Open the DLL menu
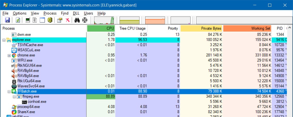293x117 pixels. click(x=76, y=13)
